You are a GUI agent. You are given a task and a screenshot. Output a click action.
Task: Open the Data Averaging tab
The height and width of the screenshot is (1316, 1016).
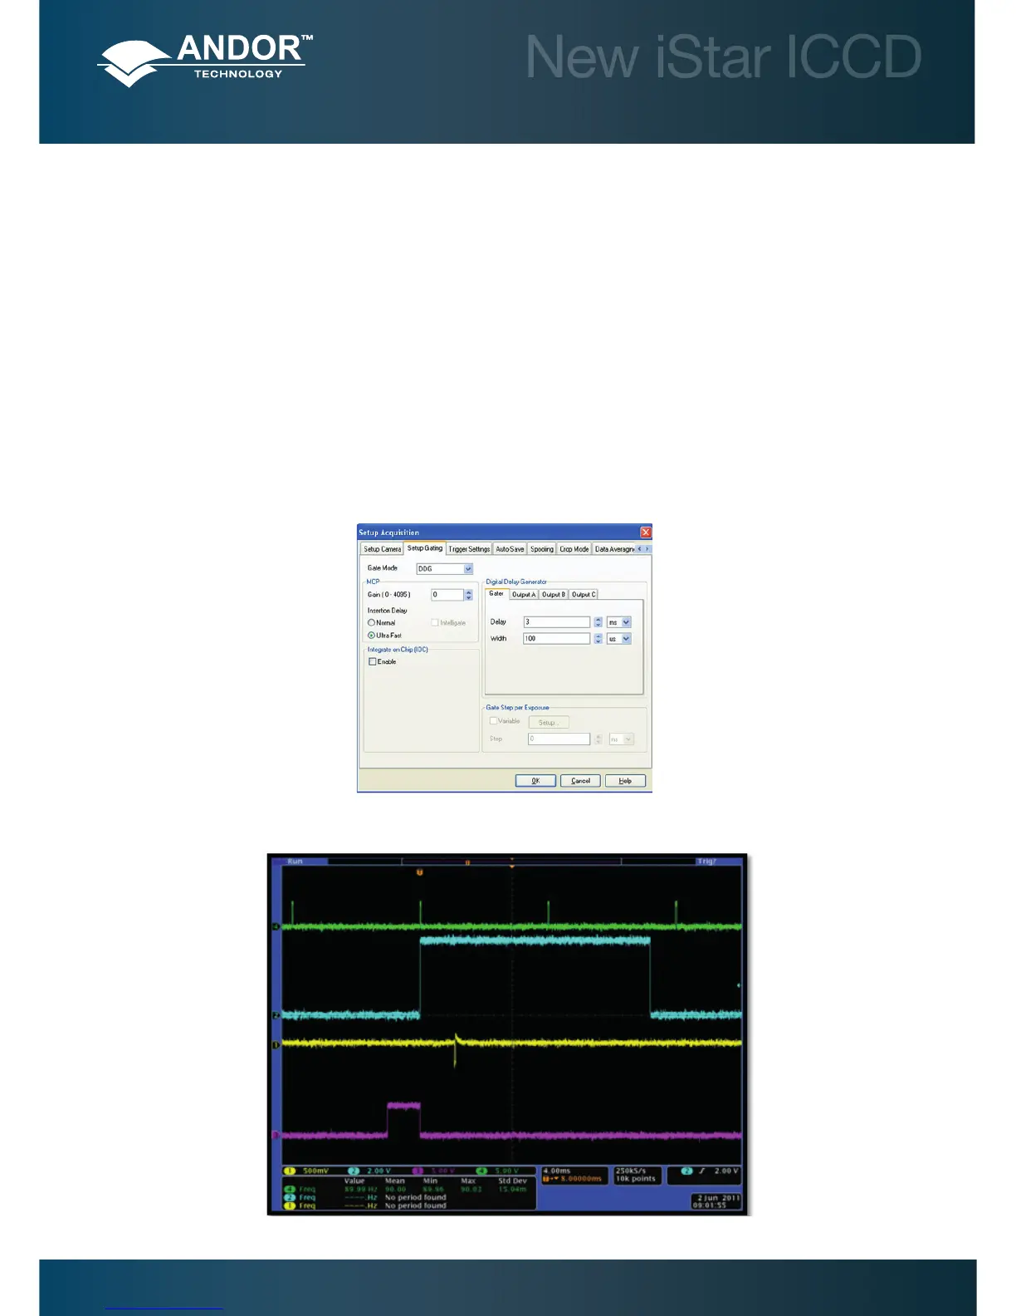tap(614, 549)
